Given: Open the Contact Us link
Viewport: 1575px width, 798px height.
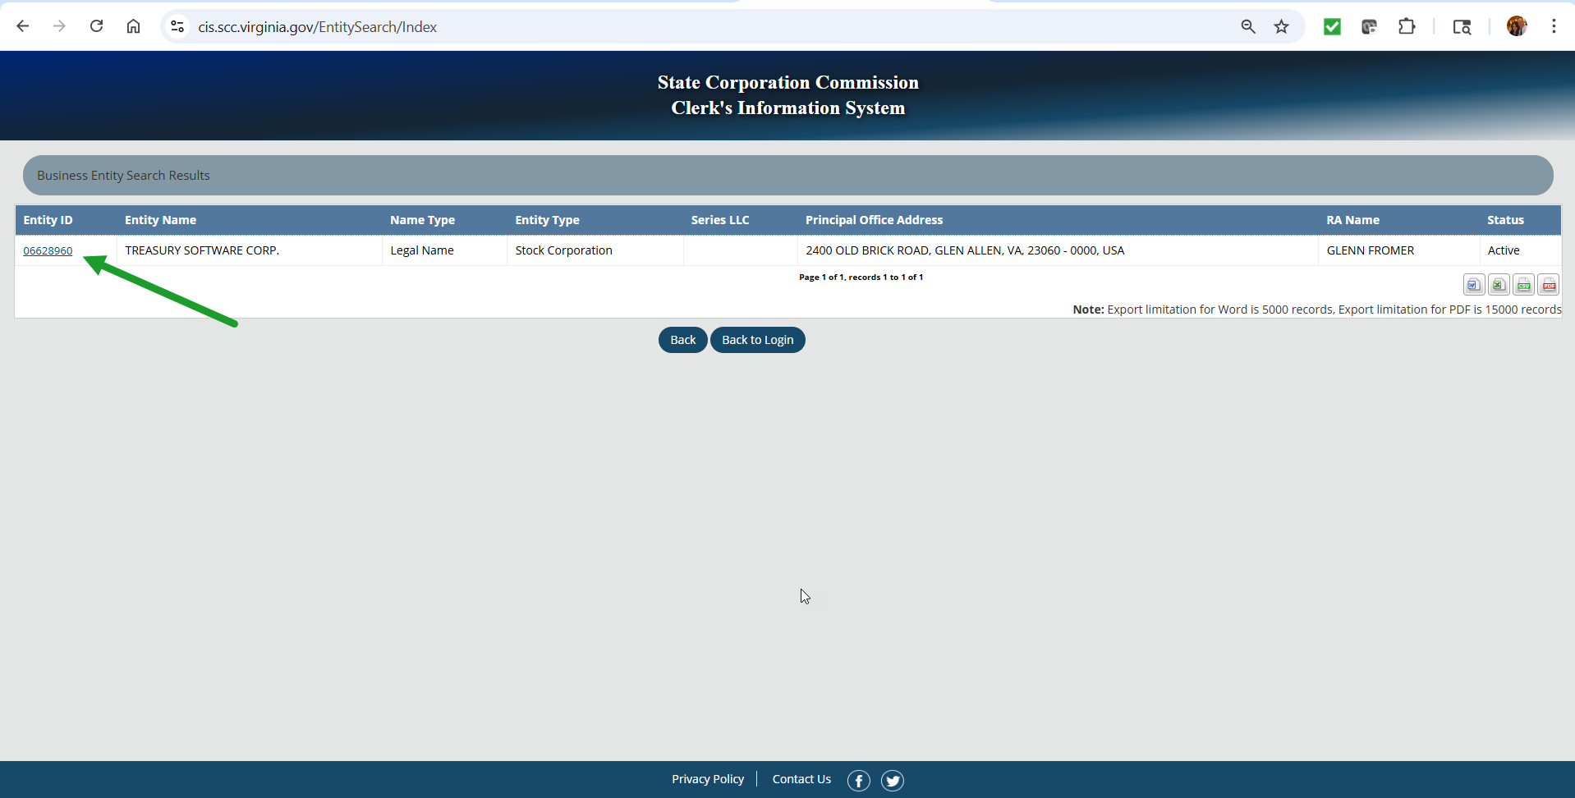Looking at the screenshot, I should [x=801, y=779].
